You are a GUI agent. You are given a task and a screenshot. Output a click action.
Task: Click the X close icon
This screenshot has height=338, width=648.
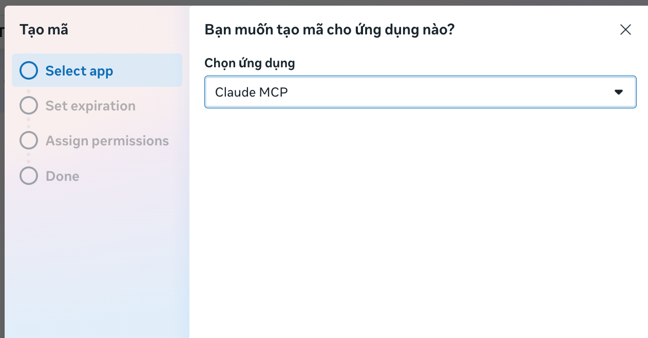pyautogui.click(x=625, y=30)
